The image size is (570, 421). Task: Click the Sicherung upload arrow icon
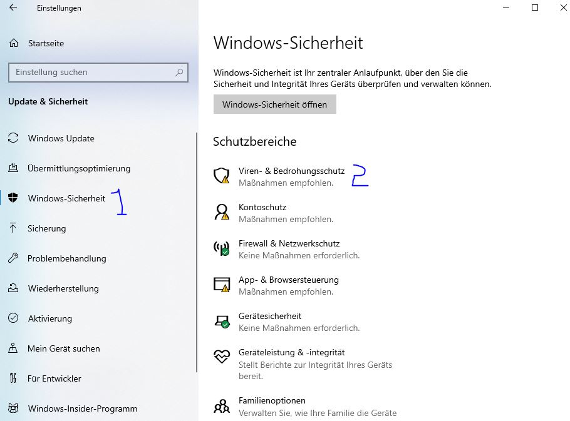[13, 228]
